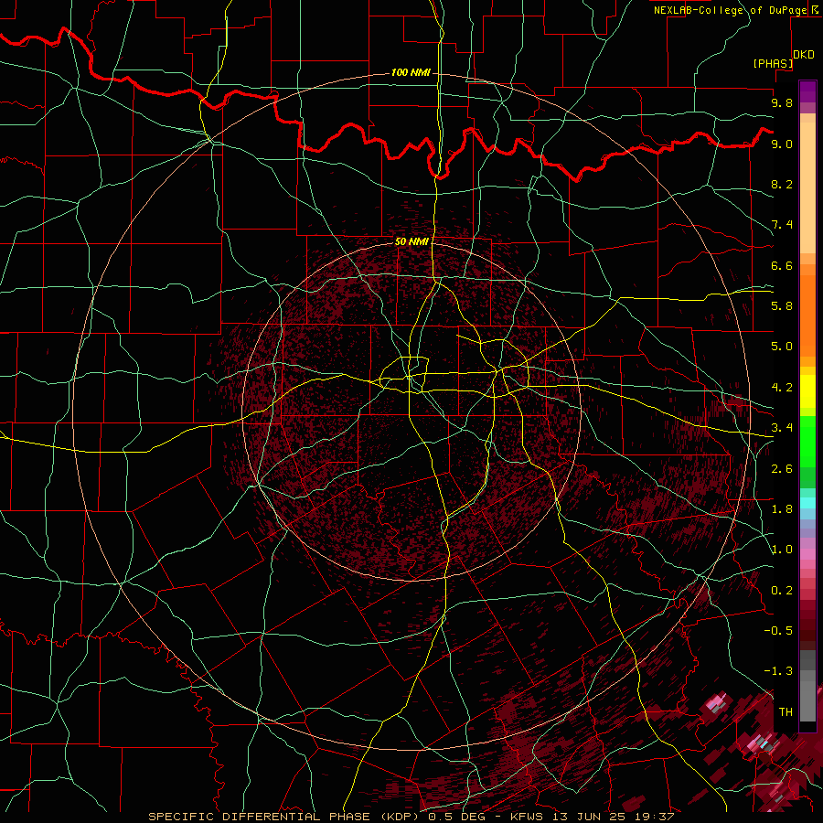Click the 50 NMI range ring label
The image size is (823, 823).
411,241
